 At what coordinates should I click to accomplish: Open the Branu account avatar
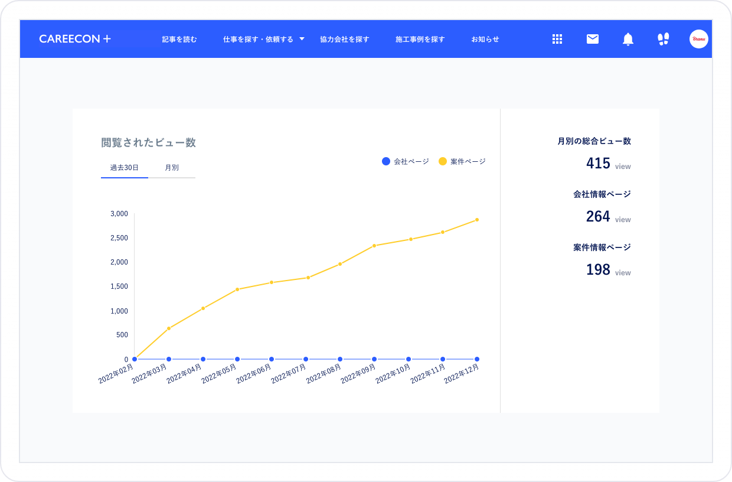tap(698, 39)
